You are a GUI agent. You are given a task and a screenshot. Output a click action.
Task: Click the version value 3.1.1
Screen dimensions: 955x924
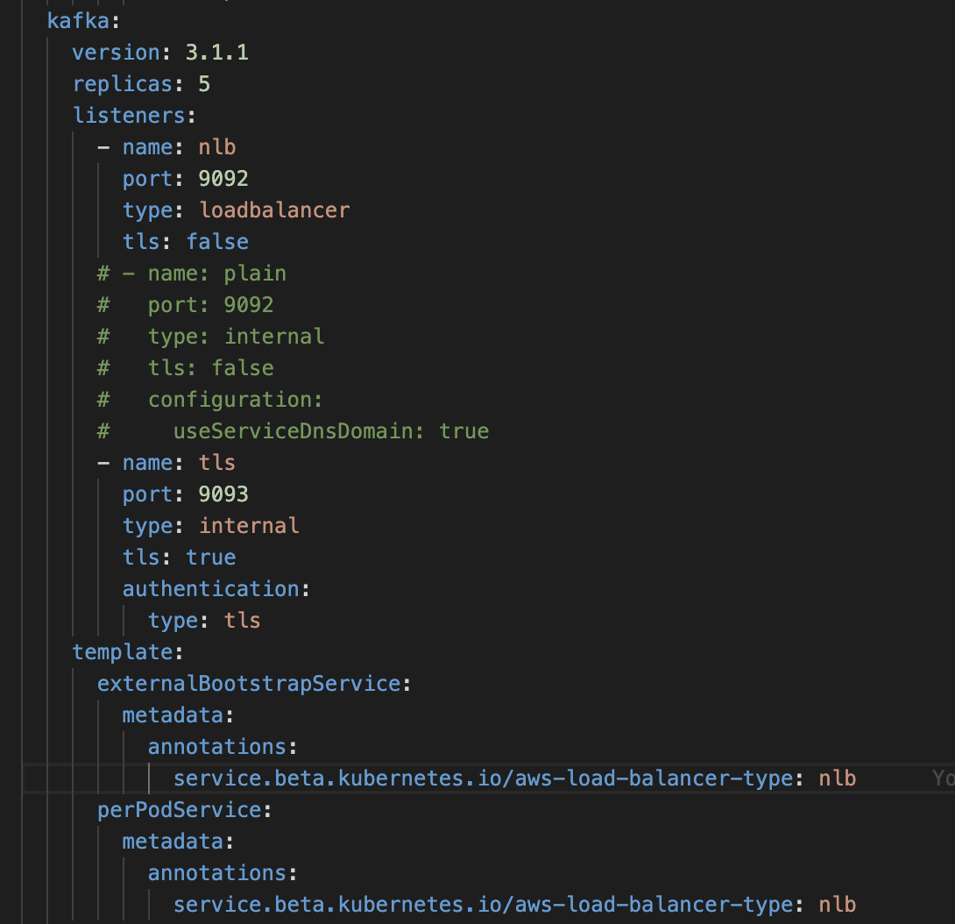coord(216,53)
